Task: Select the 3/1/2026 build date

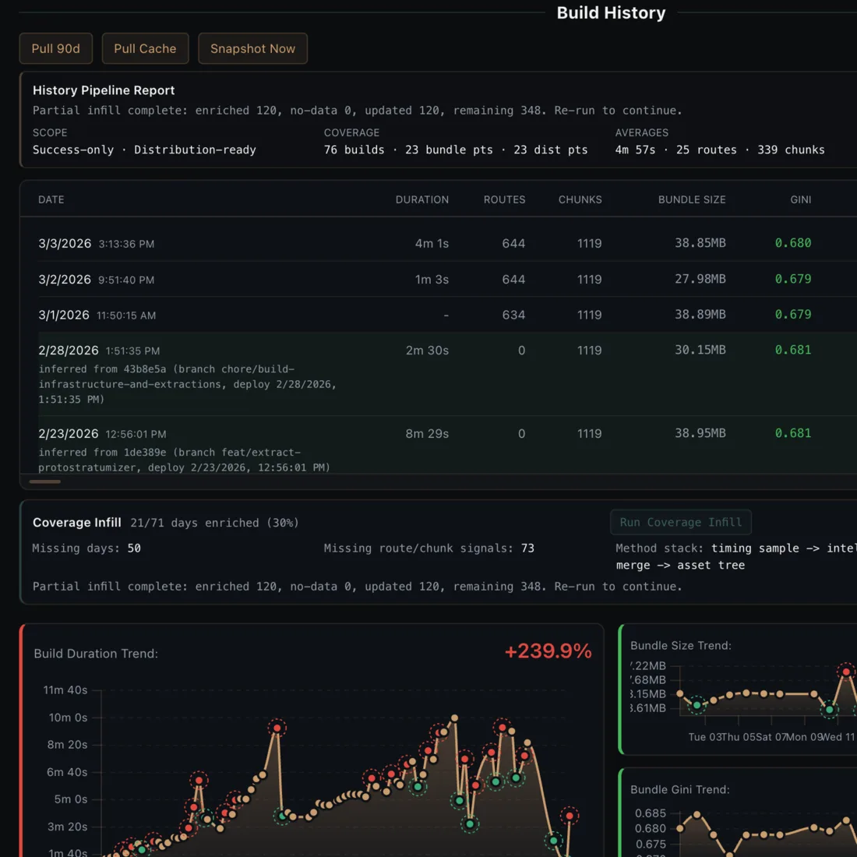Action: click(x=63, y=315)
